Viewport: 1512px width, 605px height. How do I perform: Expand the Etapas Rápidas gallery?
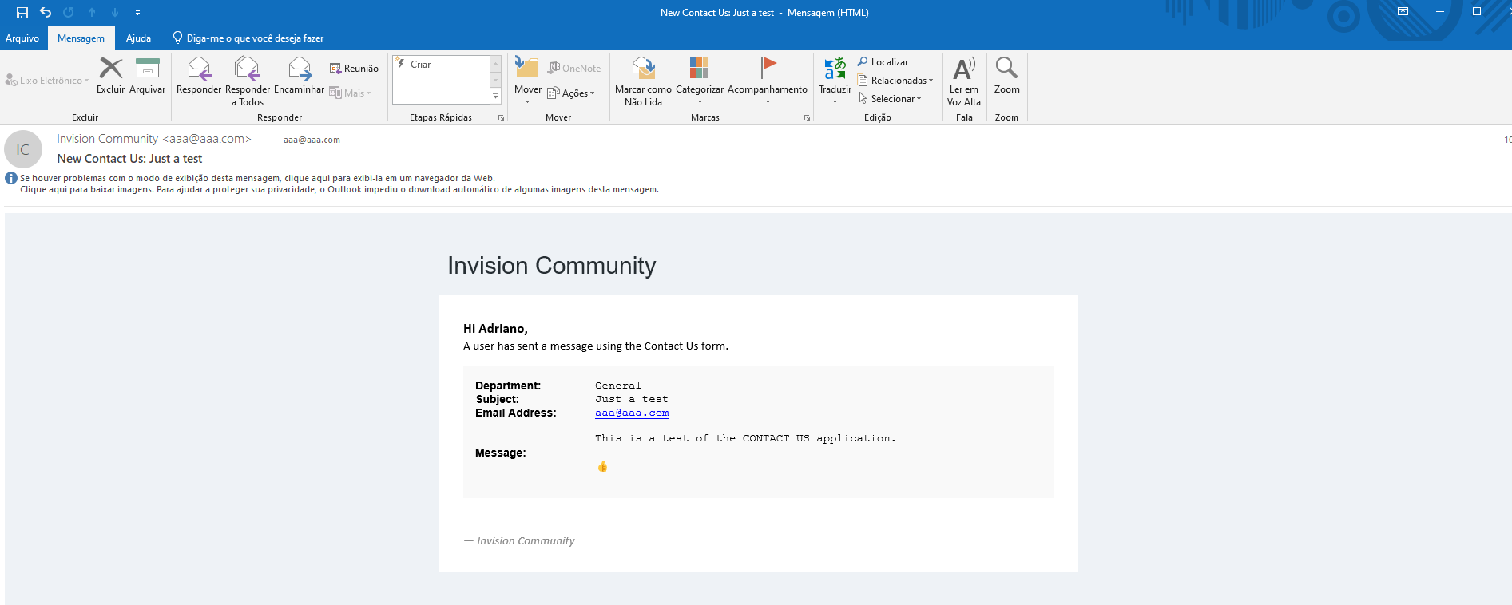[495, 97]
